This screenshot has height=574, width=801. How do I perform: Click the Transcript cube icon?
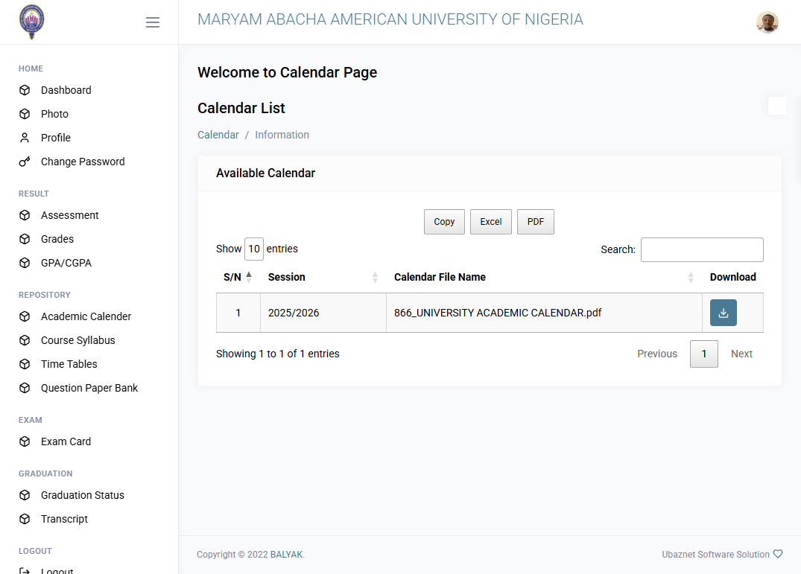25,519
